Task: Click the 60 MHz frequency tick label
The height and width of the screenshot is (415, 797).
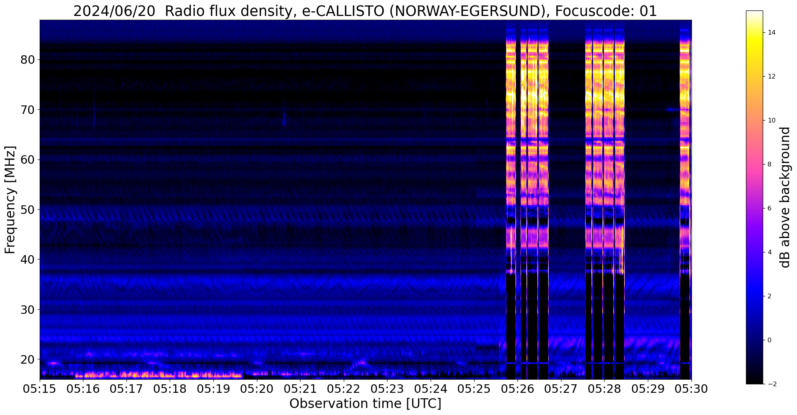Action: [28, 159]
